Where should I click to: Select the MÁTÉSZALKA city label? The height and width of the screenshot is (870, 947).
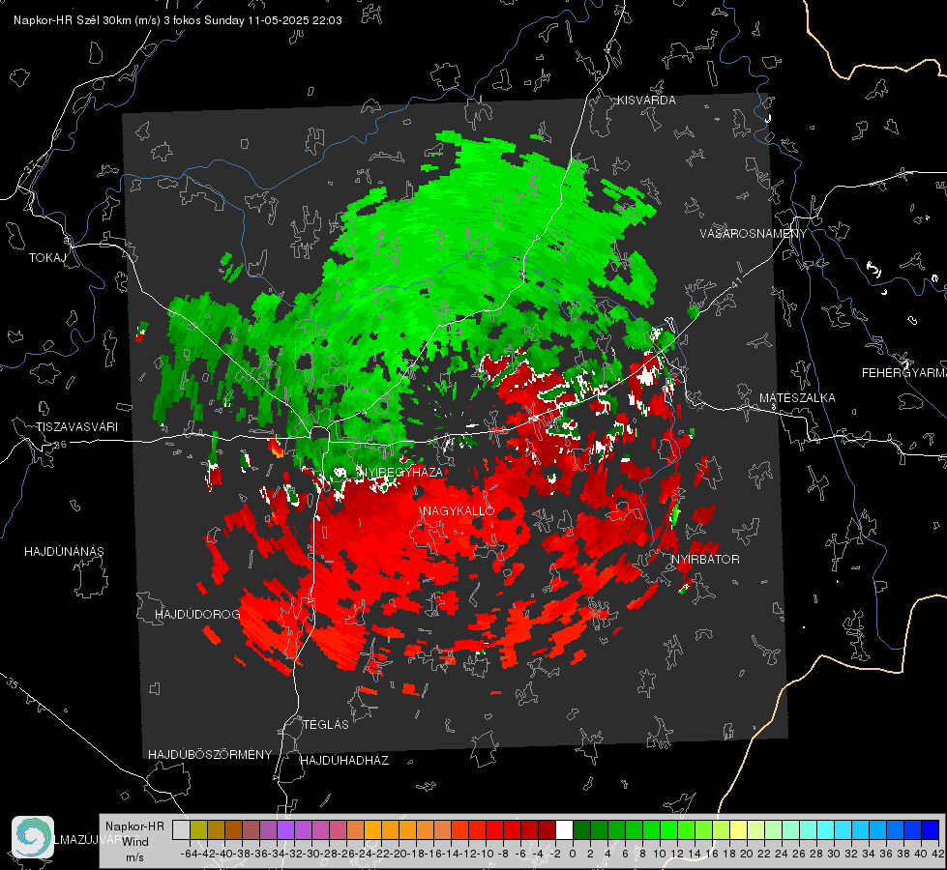tap(797, 397)
